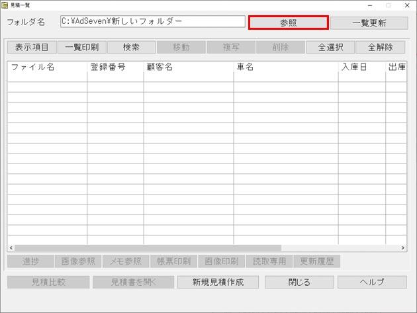Image resolution: width=417 pixels, height=313 pixels.
Task: Sort by the ファイル名 column header
Action: tap(48, 67)
